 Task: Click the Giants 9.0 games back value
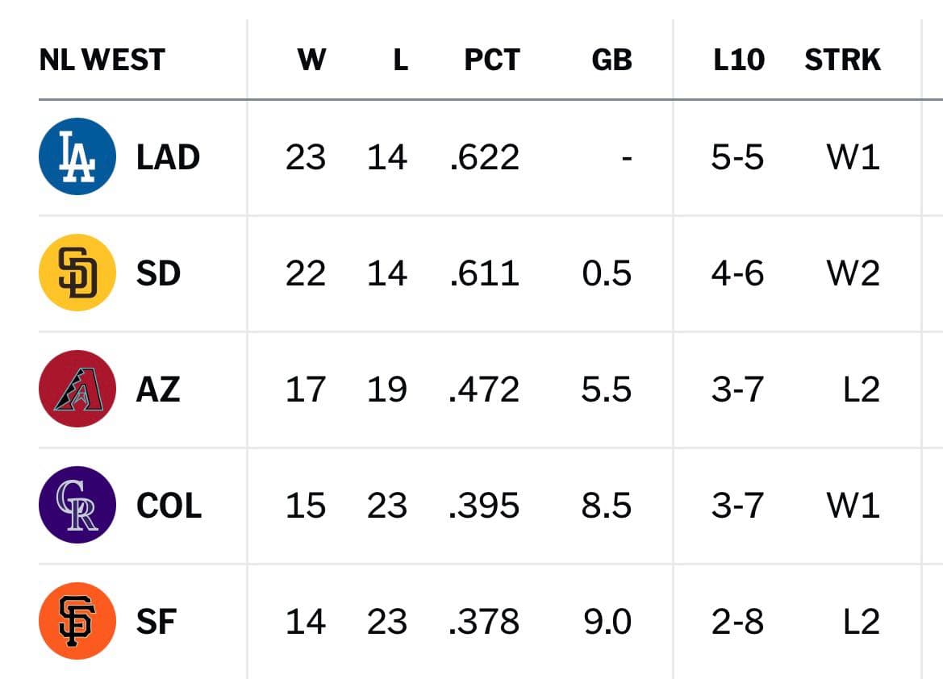(x=607, y=622)
